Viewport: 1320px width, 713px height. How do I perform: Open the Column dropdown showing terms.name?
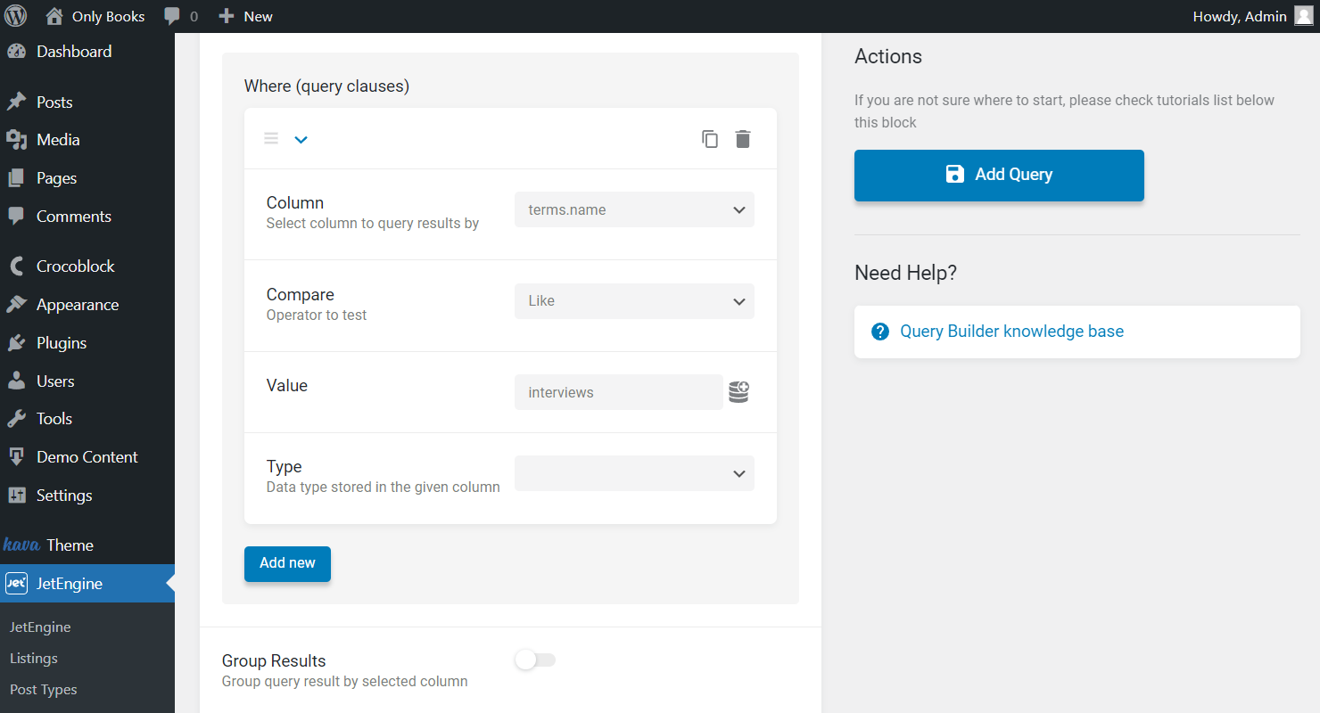coord(634,209)
